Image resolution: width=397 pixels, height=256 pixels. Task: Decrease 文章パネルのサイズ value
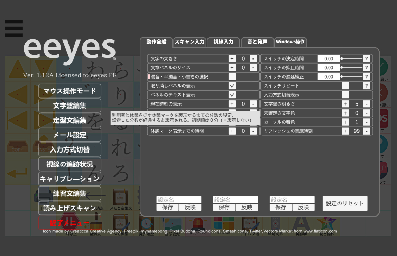tap(253, 67)
